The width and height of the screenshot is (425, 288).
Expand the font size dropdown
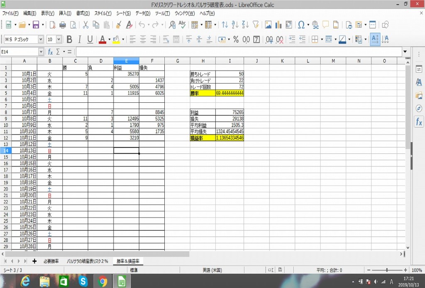coord(59,40)
